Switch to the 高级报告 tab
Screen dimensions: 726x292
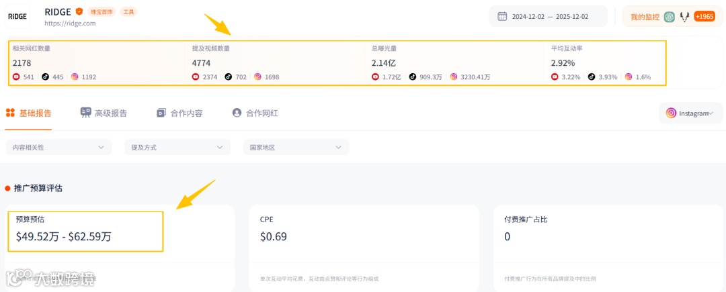104,113
